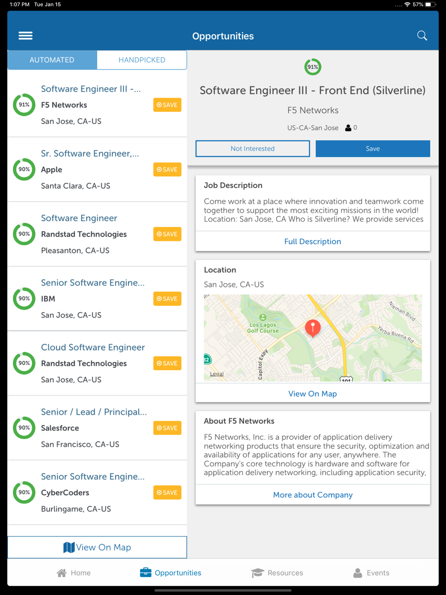Click the battery indicator in status bar
This screenshot has width=446, height=595.
(431, 4)
